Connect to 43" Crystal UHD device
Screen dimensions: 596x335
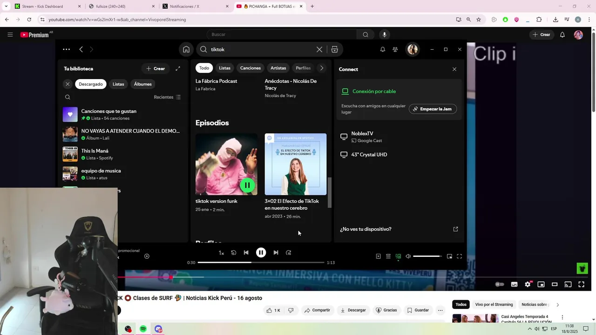pyautogui.click(x=400, y=154)
